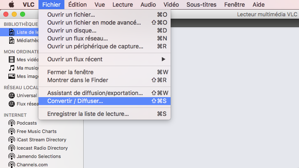Open Icecast Radio Directory entry

[x=42, y=148]
